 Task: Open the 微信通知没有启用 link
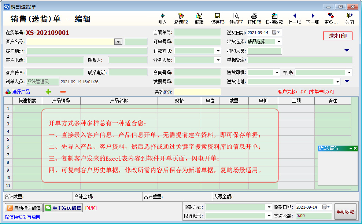(22, 217)
